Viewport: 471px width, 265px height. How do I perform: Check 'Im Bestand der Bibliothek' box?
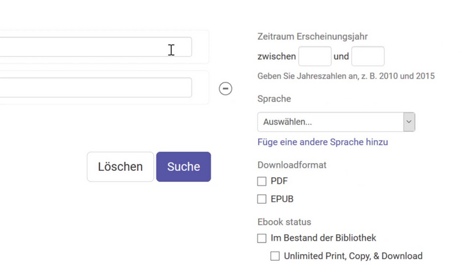pyautogui.click(x=262, y=238)
